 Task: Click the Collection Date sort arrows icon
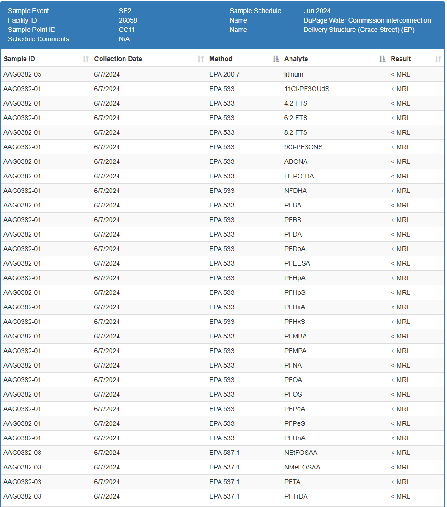(x=201, y=59)
